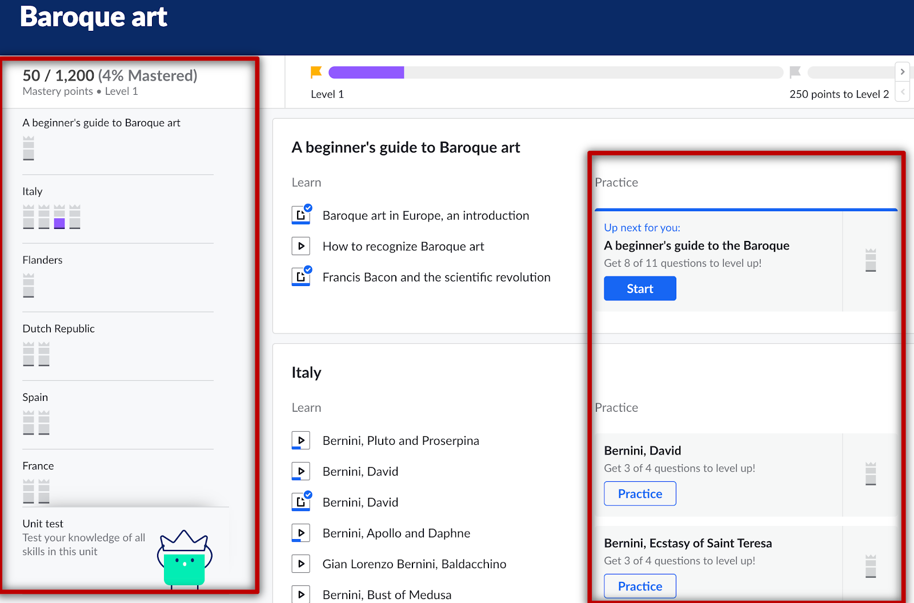
Task: Open sidebar link A beginner's guide to Baroque art
Action: click(x=101, y=123)
